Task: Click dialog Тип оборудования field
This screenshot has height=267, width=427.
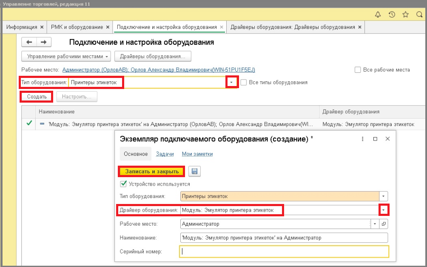Action: tap(280, 196)
